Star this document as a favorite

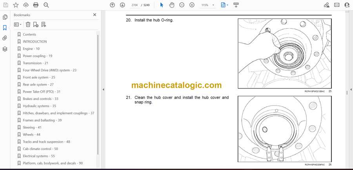pos(16,5)
